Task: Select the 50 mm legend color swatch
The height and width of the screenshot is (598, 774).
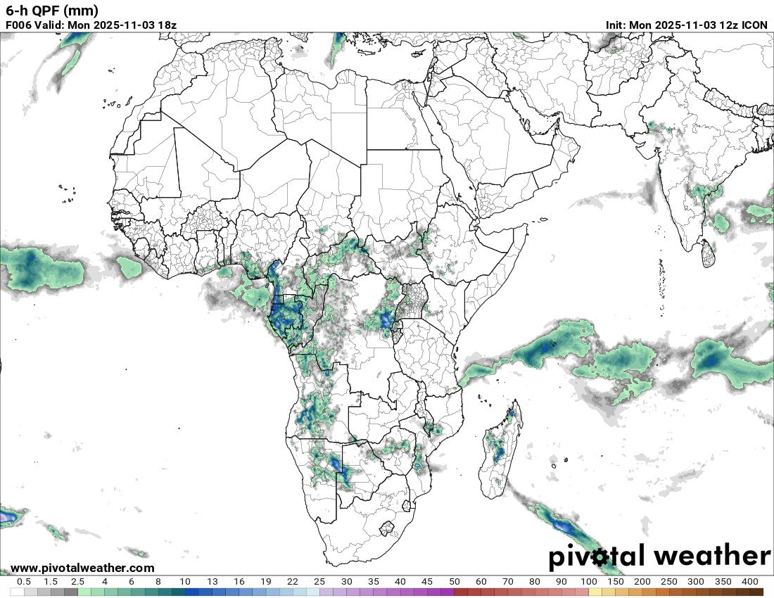Action: point(461,592)
